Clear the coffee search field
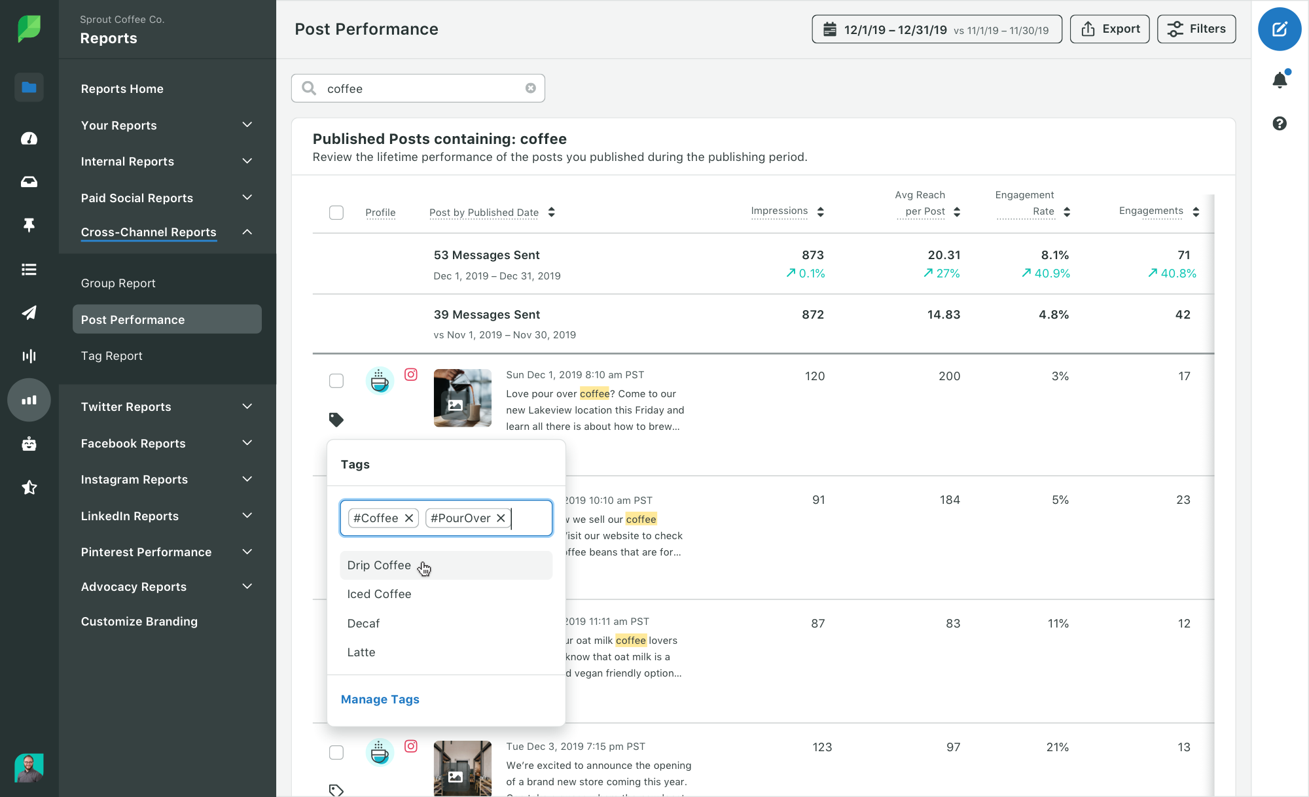Screen dimensions: 1309x797 [531, 88]
